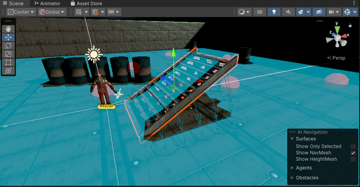Screen dimensions: 360x187
Task: Select the Move tool
Action: pyautogui.click(x=8, y=37)
